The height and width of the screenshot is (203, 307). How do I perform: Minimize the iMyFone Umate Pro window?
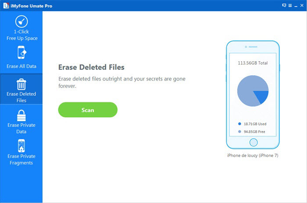click(295, 5)
